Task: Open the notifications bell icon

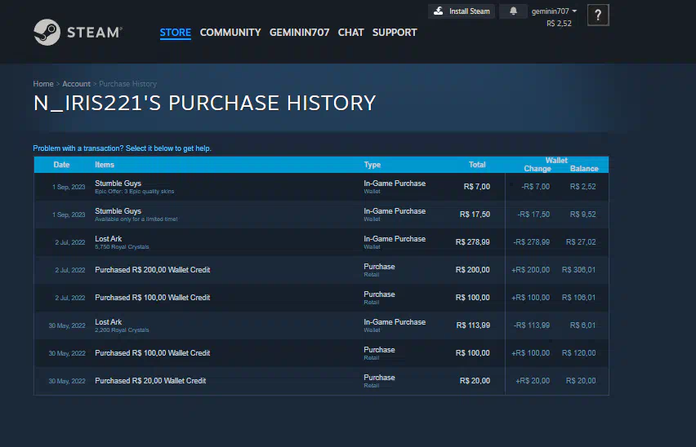Action: [513, 11]
